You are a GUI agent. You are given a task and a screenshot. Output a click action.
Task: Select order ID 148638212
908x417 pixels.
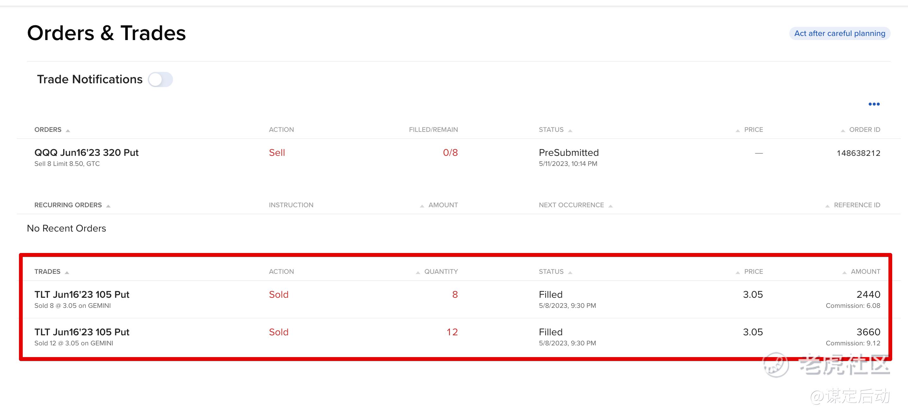[858, 153]
